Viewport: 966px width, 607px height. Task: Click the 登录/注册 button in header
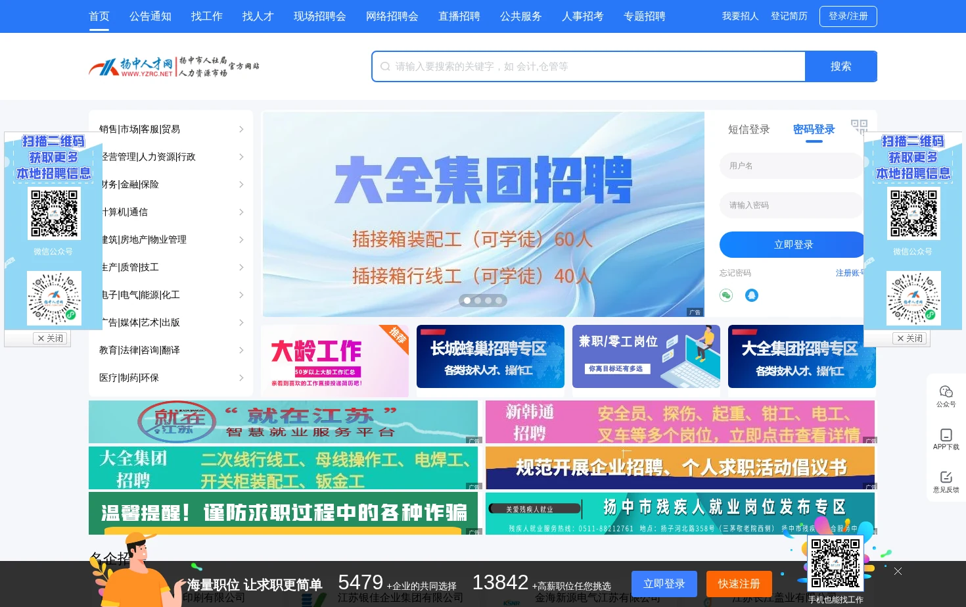pos(848,16)
